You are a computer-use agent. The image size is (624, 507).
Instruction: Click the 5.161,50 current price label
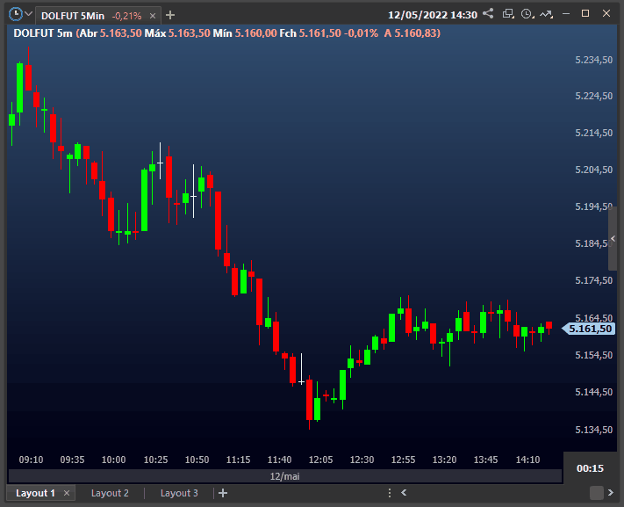coord(588,329)
